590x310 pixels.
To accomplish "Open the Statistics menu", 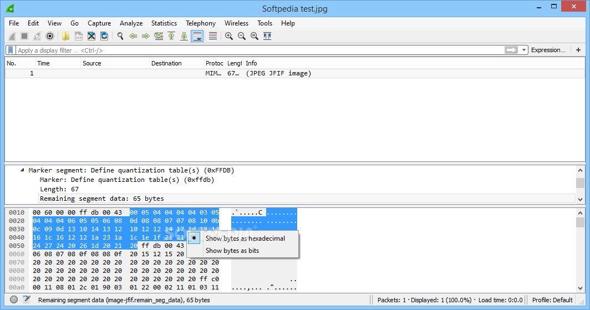I will [164, 23].
